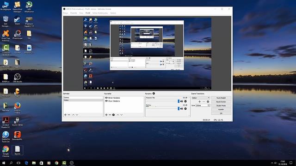296x166 pixels.
Task: Move selected scene down
Action: click(77, 115)
